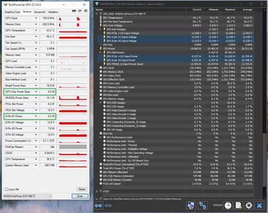Open the NVIDIA GeForce GTX 980 Ti selector

(27, 196)
